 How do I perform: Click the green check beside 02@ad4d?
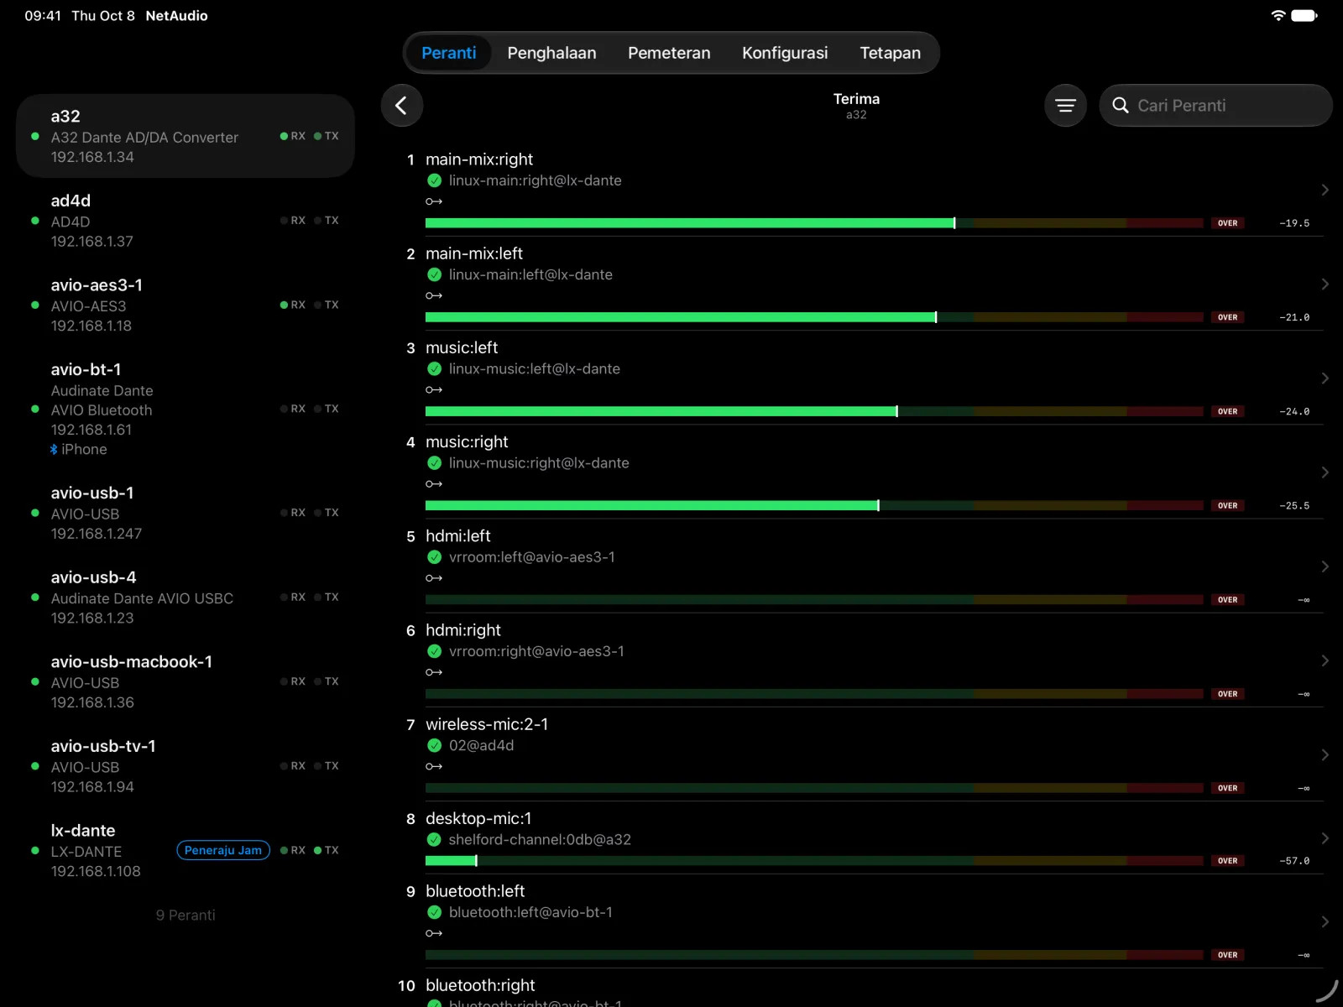[435, 745]
